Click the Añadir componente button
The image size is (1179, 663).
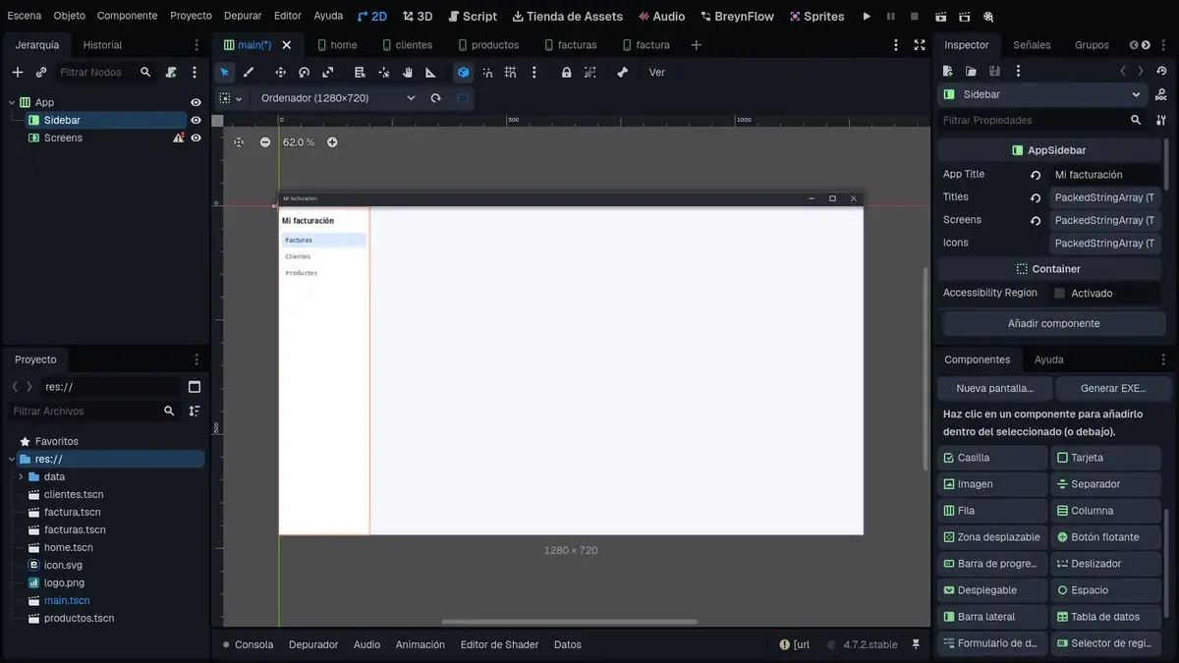(1053, 323)
